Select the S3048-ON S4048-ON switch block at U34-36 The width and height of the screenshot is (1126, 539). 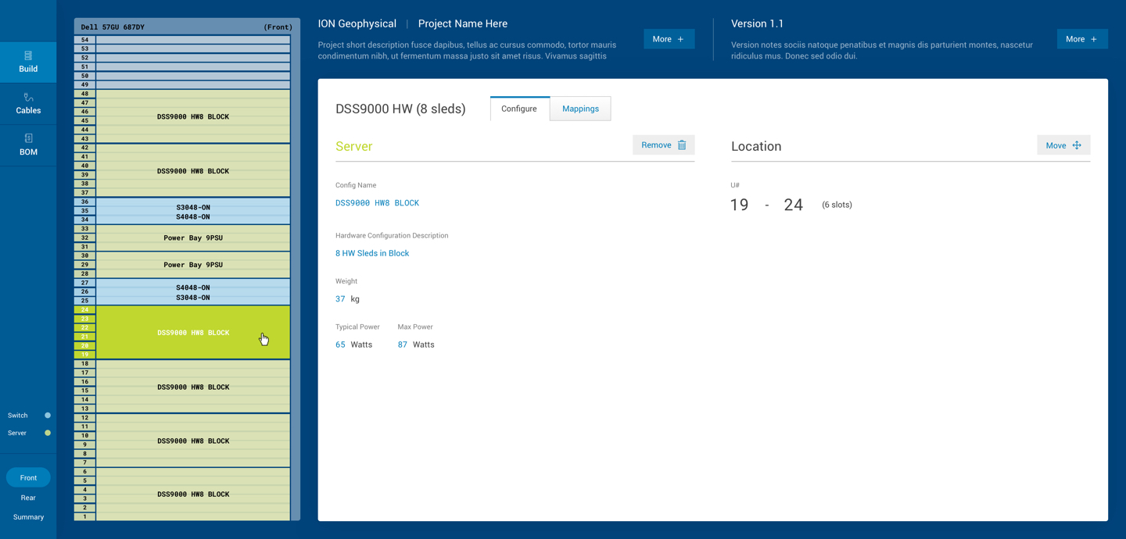(193, 212)
